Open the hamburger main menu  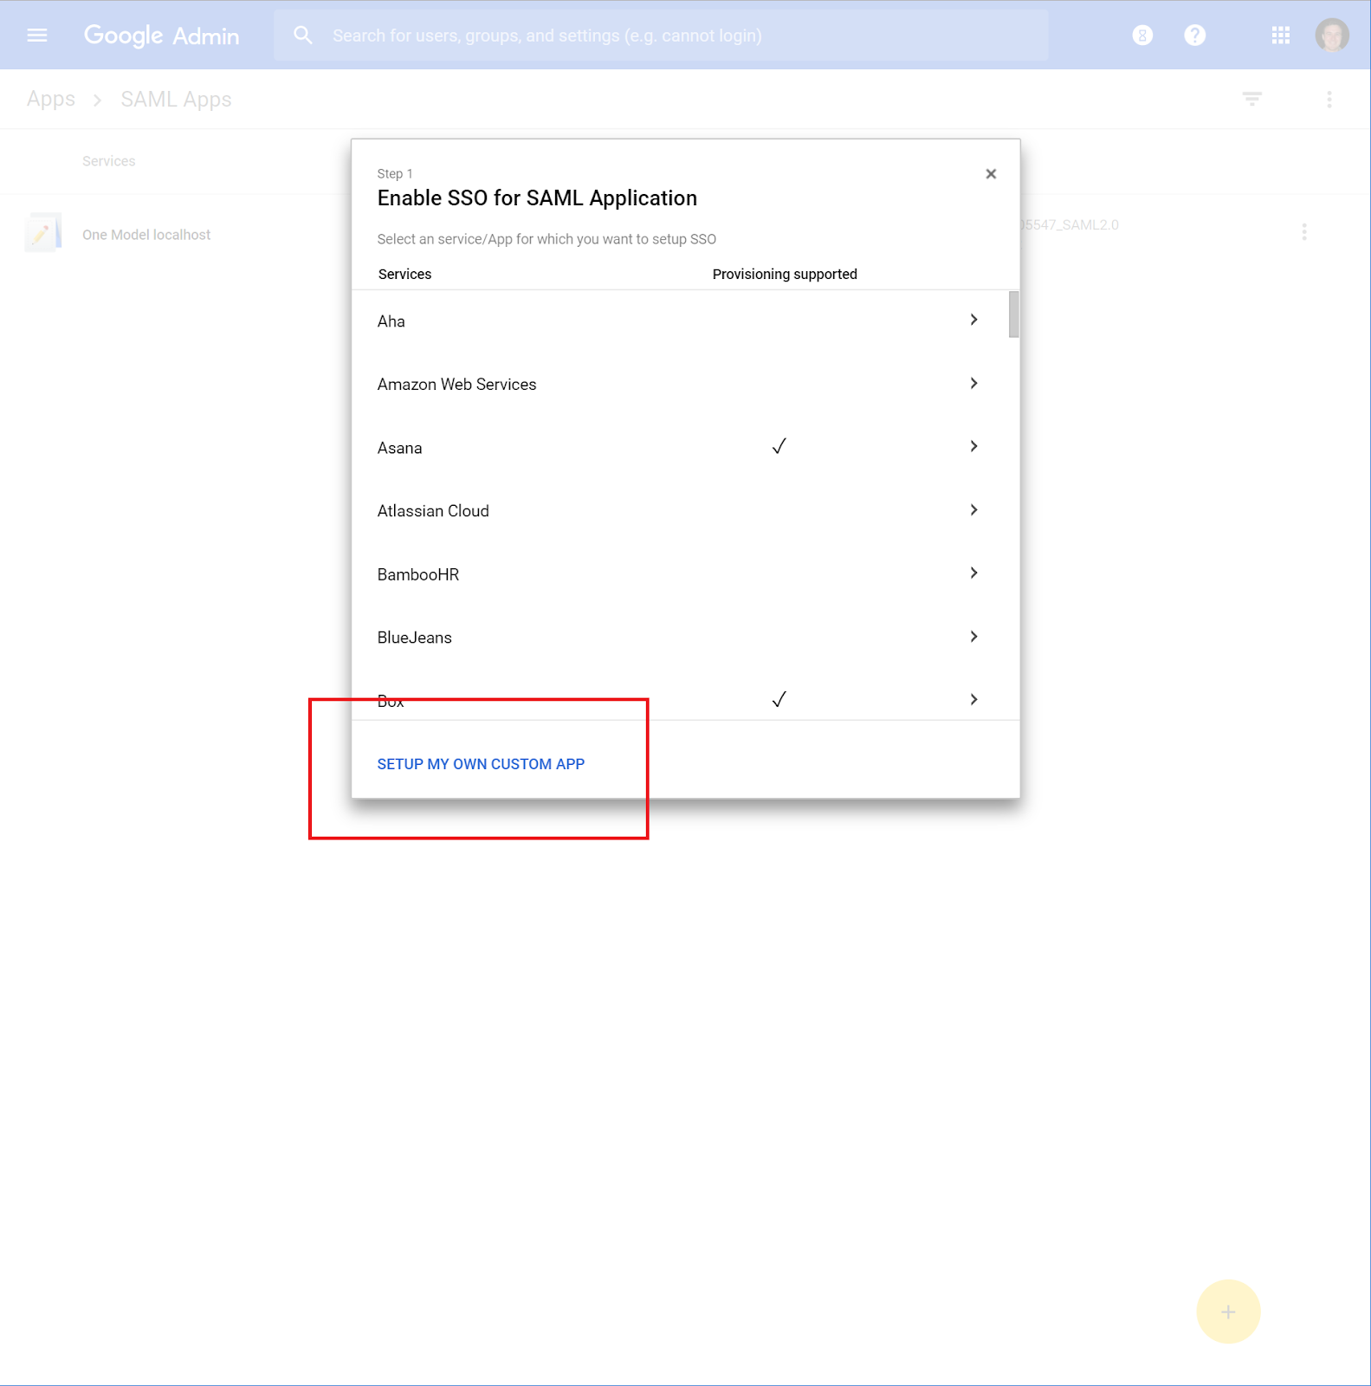(x=37, y=36)
